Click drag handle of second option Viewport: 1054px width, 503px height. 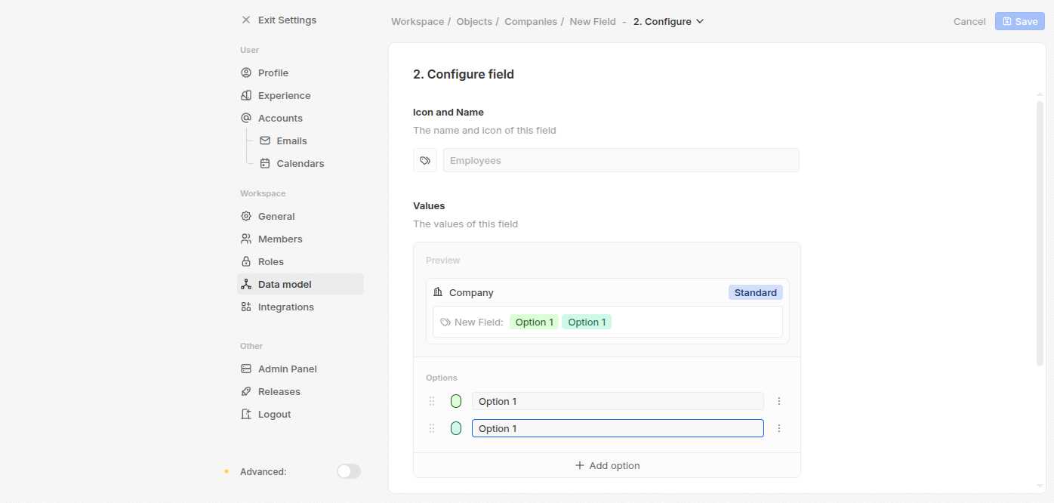(432, 428)
